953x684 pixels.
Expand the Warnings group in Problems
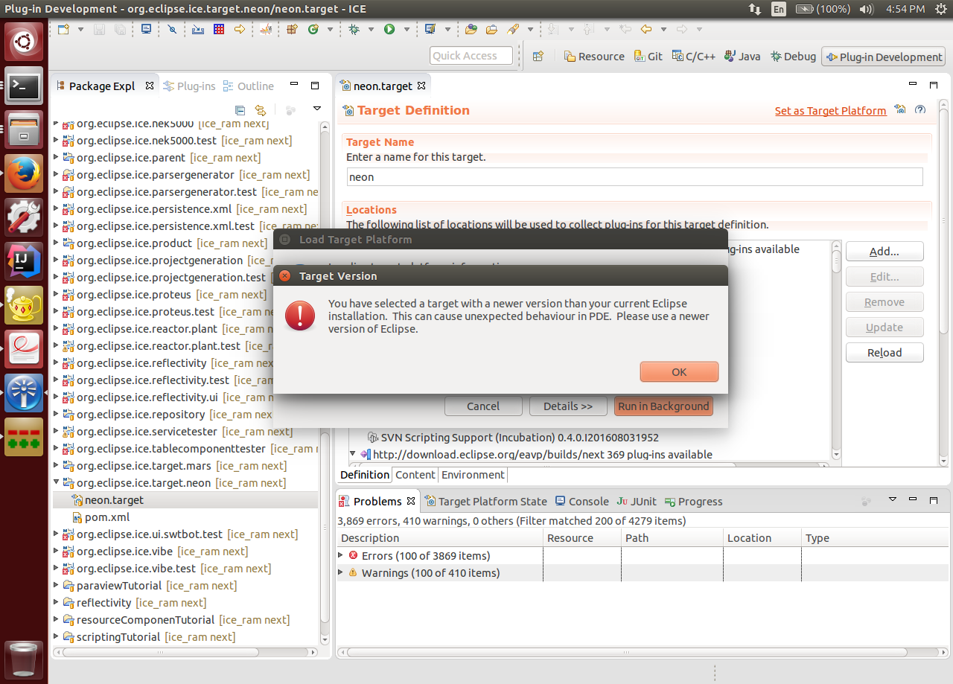pos(341,572)
